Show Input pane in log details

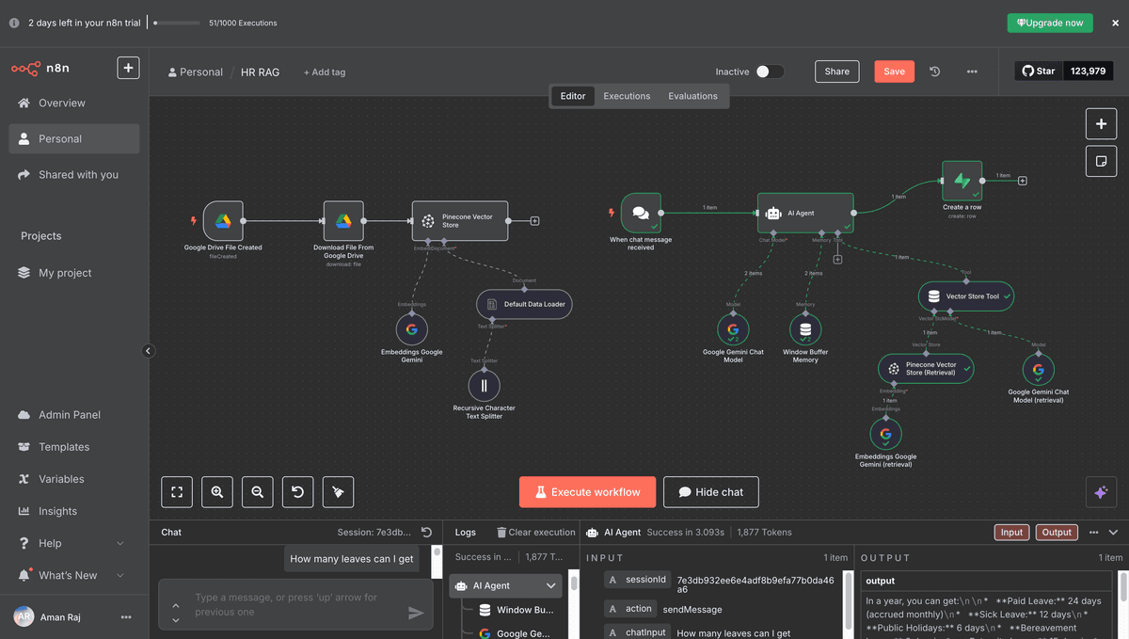point(1011,533)
